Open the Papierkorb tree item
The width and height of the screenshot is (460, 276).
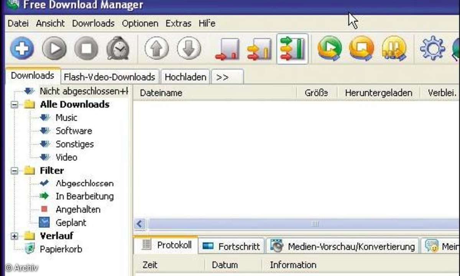pyautogui.click(x=61, y=249)
